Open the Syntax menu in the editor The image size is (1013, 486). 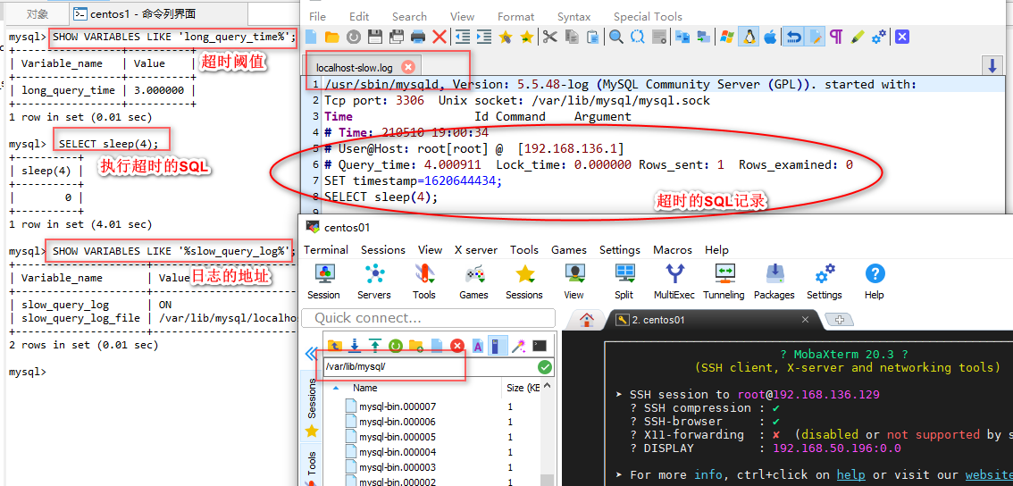coord(573,17)
